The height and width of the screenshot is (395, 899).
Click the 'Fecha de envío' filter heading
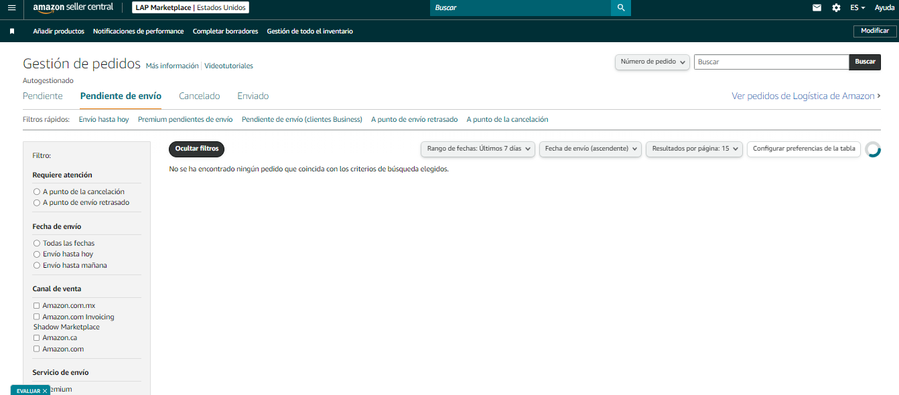(x=57, y=226)
